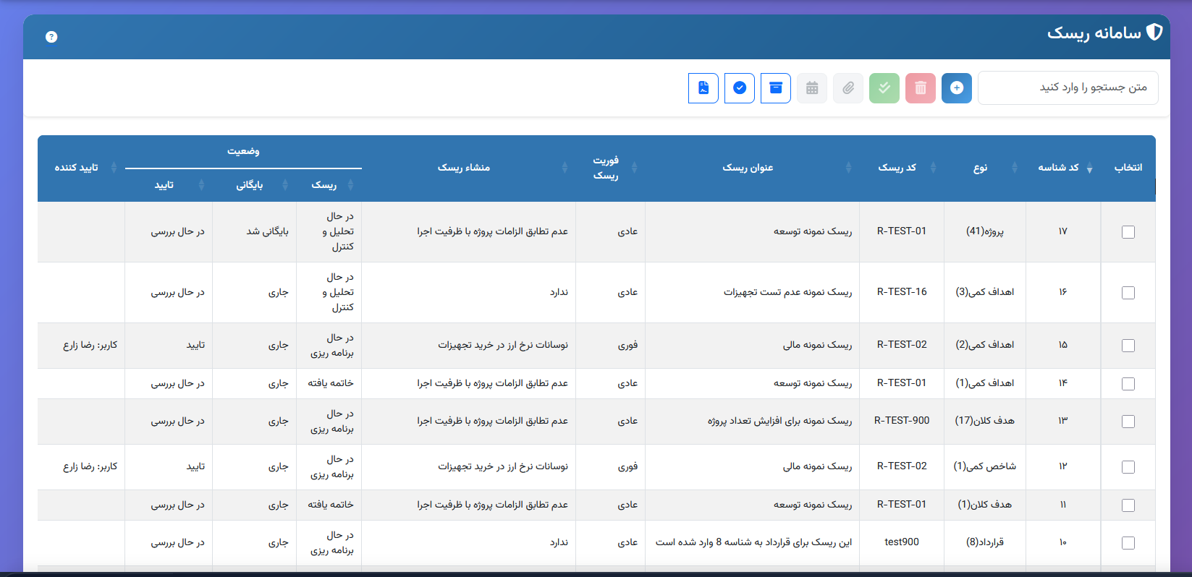
Task: Click کاربر: رضا زارع in row ۱۵
Action: point(90,345)
